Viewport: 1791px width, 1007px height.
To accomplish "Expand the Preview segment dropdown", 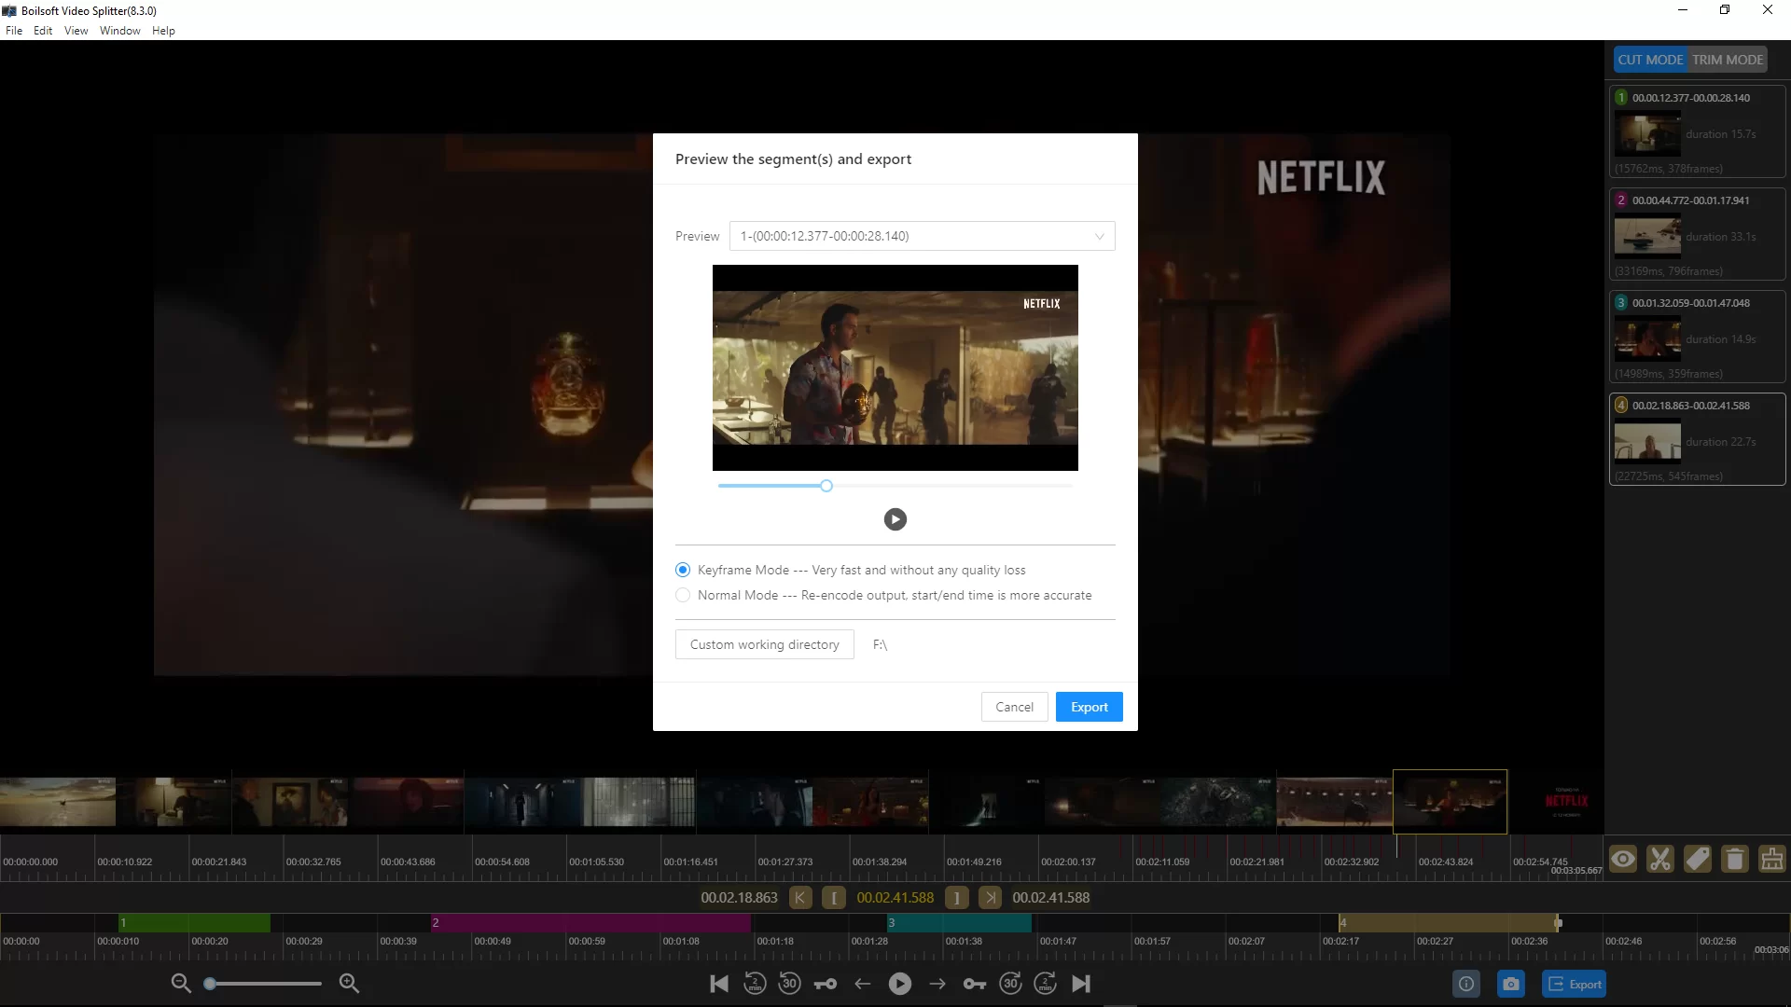I will pyautogui.click(x=1101, y=235).
